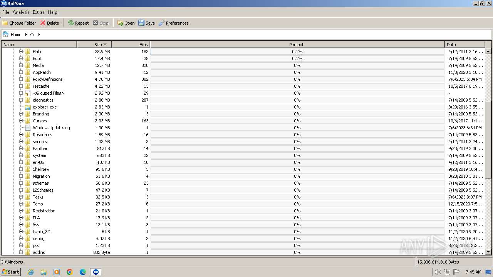Click the red Delete icon
Viewport: 493px width, 277px height.
pyautogui.click(x=43, y=23)
